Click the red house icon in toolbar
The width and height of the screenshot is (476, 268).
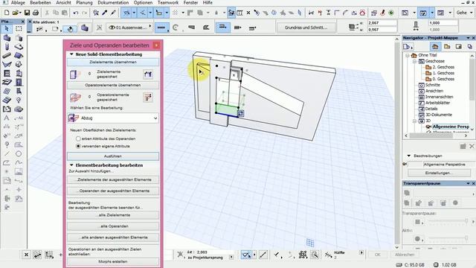[x=362, y=13]
